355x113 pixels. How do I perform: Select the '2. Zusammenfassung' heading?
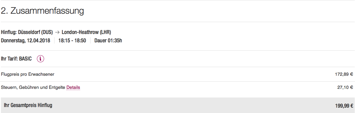42,11
